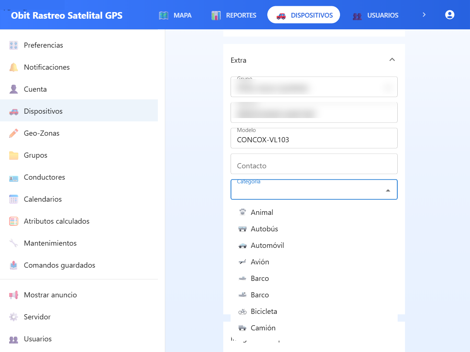Image resolution: width=470 pixels, height=352 pixels.
Task: Select the DISPOSITIVOS tab
Action: (x=304, y=15)
